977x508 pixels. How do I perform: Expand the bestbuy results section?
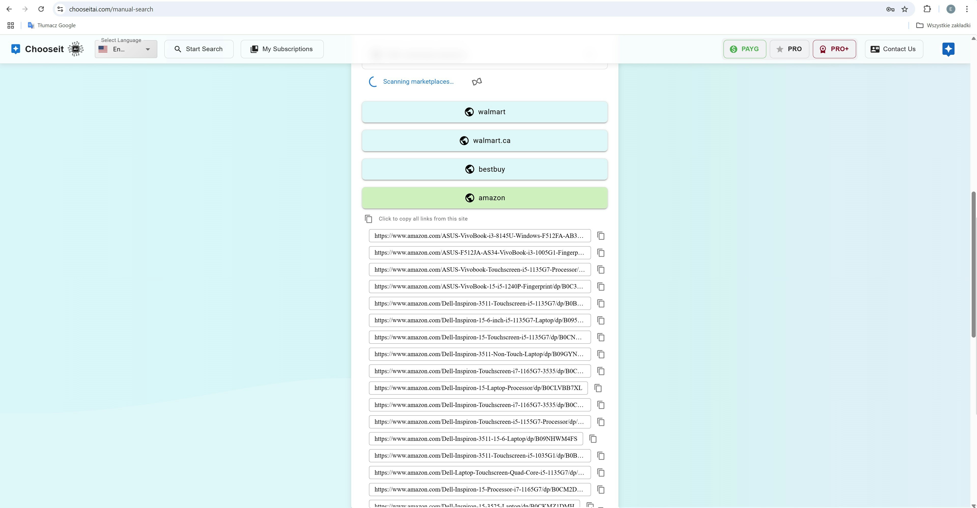(x=484, y=169)
